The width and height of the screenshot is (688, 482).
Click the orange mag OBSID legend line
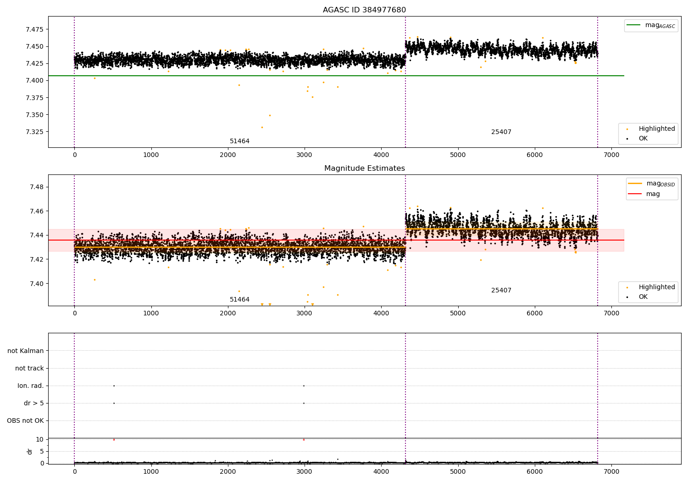click(x=635, y=184)
